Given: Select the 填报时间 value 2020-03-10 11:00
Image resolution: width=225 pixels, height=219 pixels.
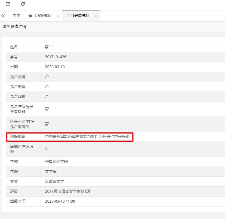Looking at the screenshot, I should [60, 201].
